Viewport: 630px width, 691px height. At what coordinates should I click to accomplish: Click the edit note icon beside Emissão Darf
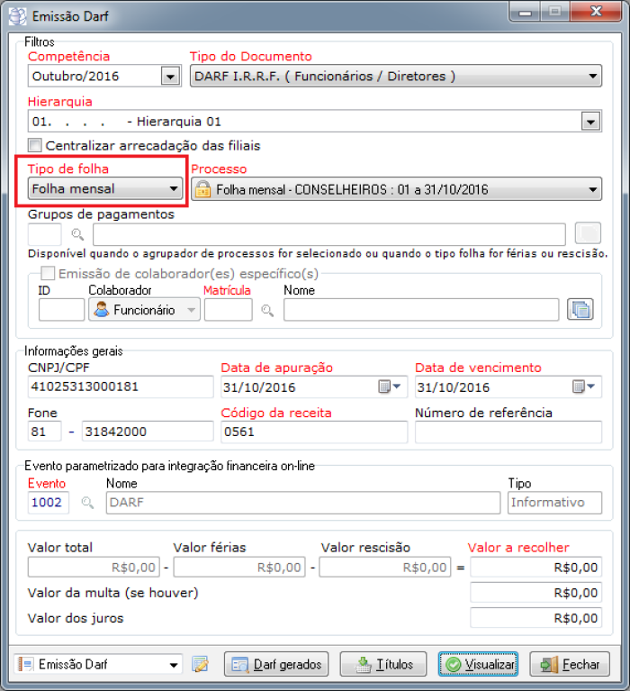click(x=200, y=665)
